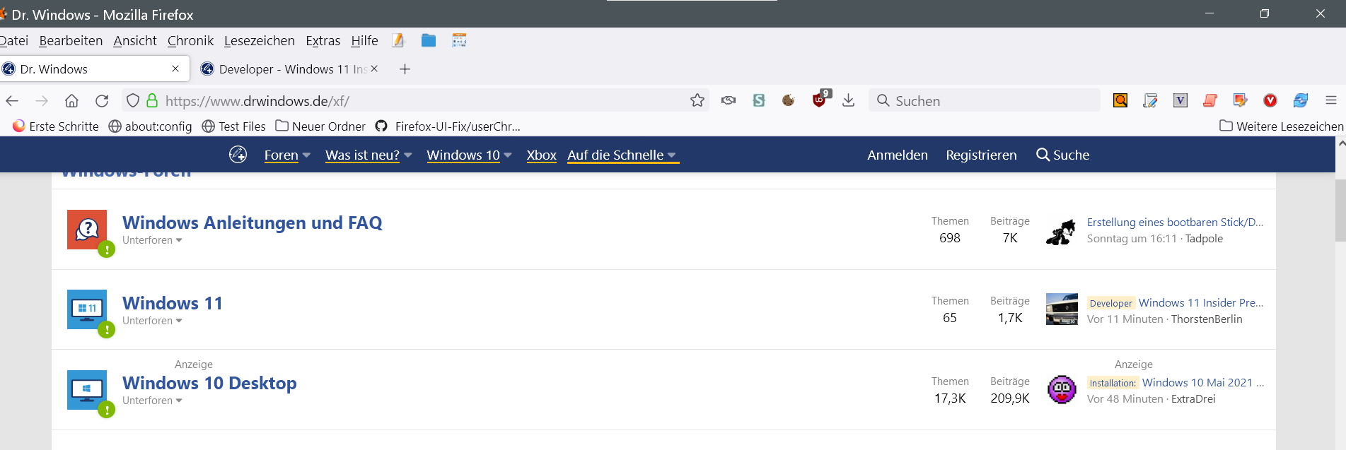Expand Unterforen under Windows 11
Screen dimensions: 1346x450
tap(152, 321)
